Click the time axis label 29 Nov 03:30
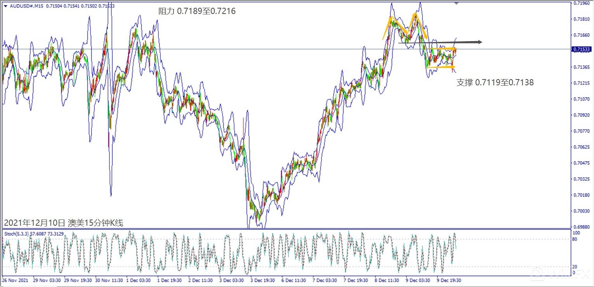 [x=46, y=280]
